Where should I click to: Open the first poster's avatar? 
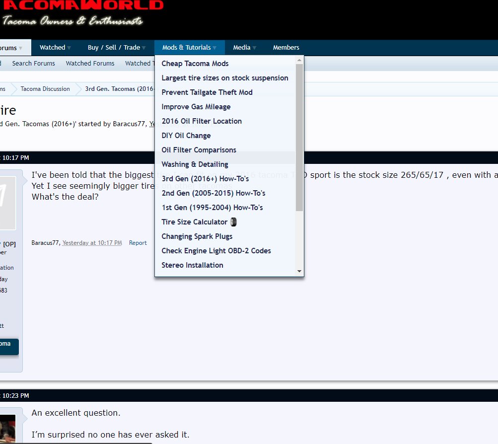tap(7, 203)
